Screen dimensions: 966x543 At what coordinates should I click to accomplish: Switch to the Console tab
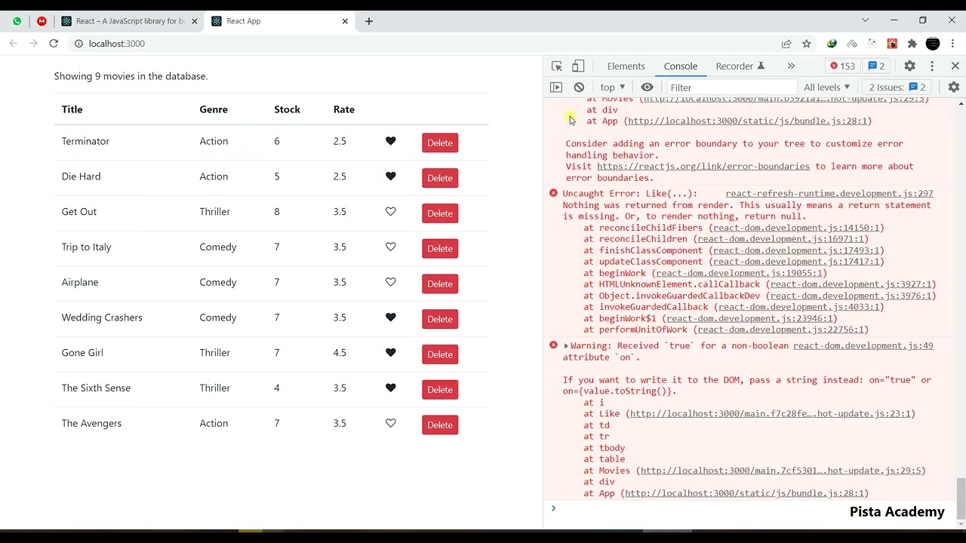(681, 66)
